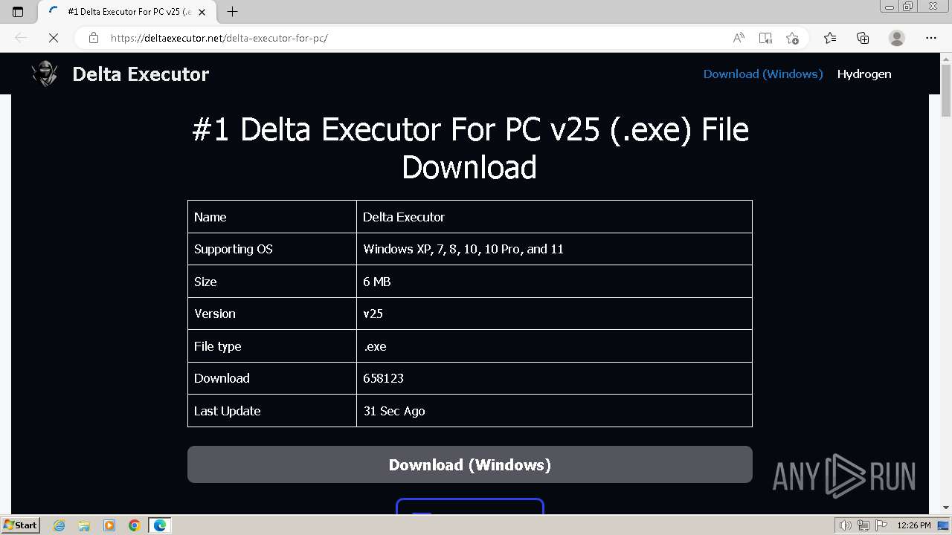Click the Delta Executor site title
The image size is (952, 535).
141,74
